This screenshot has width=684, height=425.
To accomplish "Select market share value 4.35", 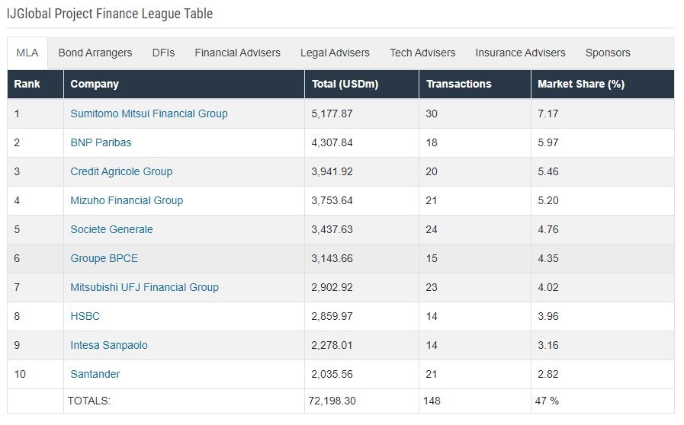I will pyautogui.click(x=548, y=258).
